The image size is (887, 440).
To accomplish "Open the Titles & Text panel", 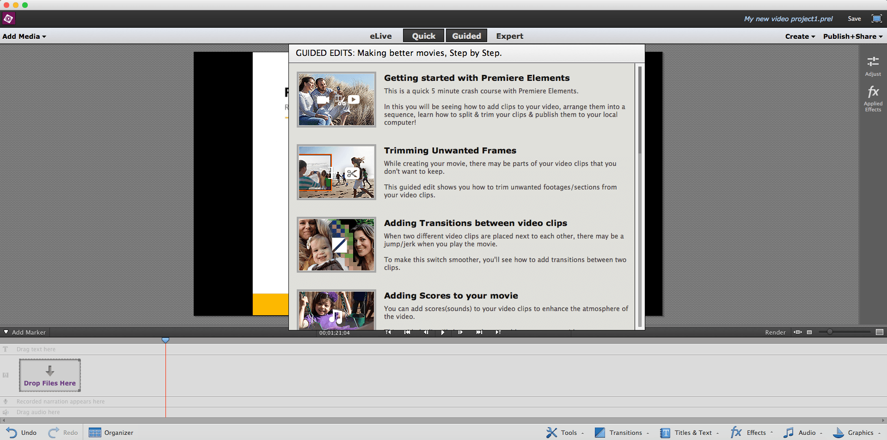I will [x=686, y=433].
